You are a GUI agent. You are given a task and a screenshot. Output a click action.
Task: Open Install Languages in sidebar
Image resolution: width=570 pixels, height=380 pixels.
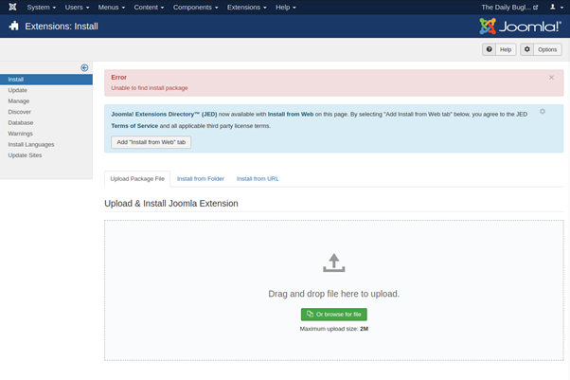[31, 144]
